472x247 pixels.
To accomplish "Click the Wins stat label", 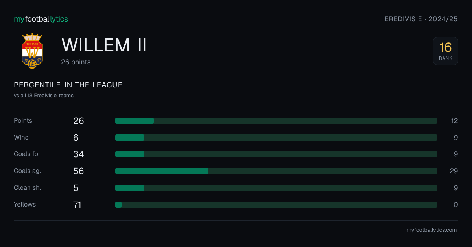I will (21, 138).
